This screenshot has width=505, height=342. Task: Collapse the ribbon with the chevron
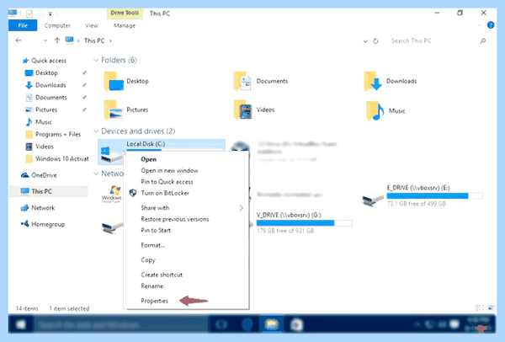tap(479, 24)
